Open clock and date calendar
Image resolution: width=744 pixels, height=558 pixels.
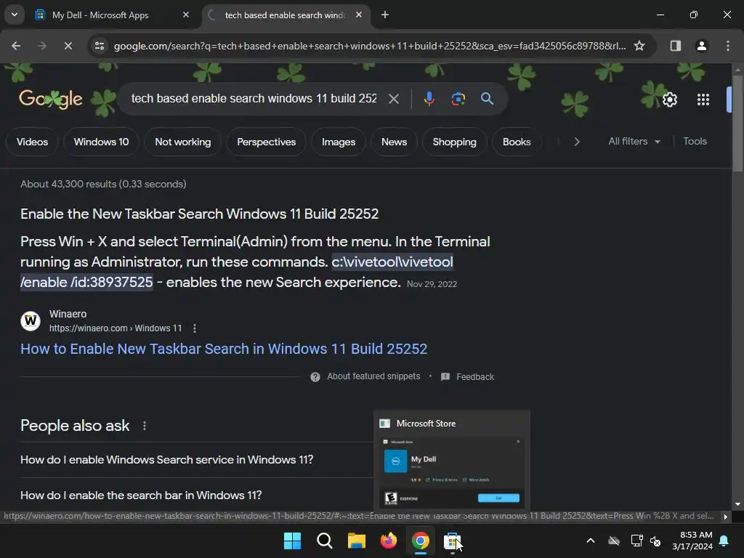pos(692,541)
